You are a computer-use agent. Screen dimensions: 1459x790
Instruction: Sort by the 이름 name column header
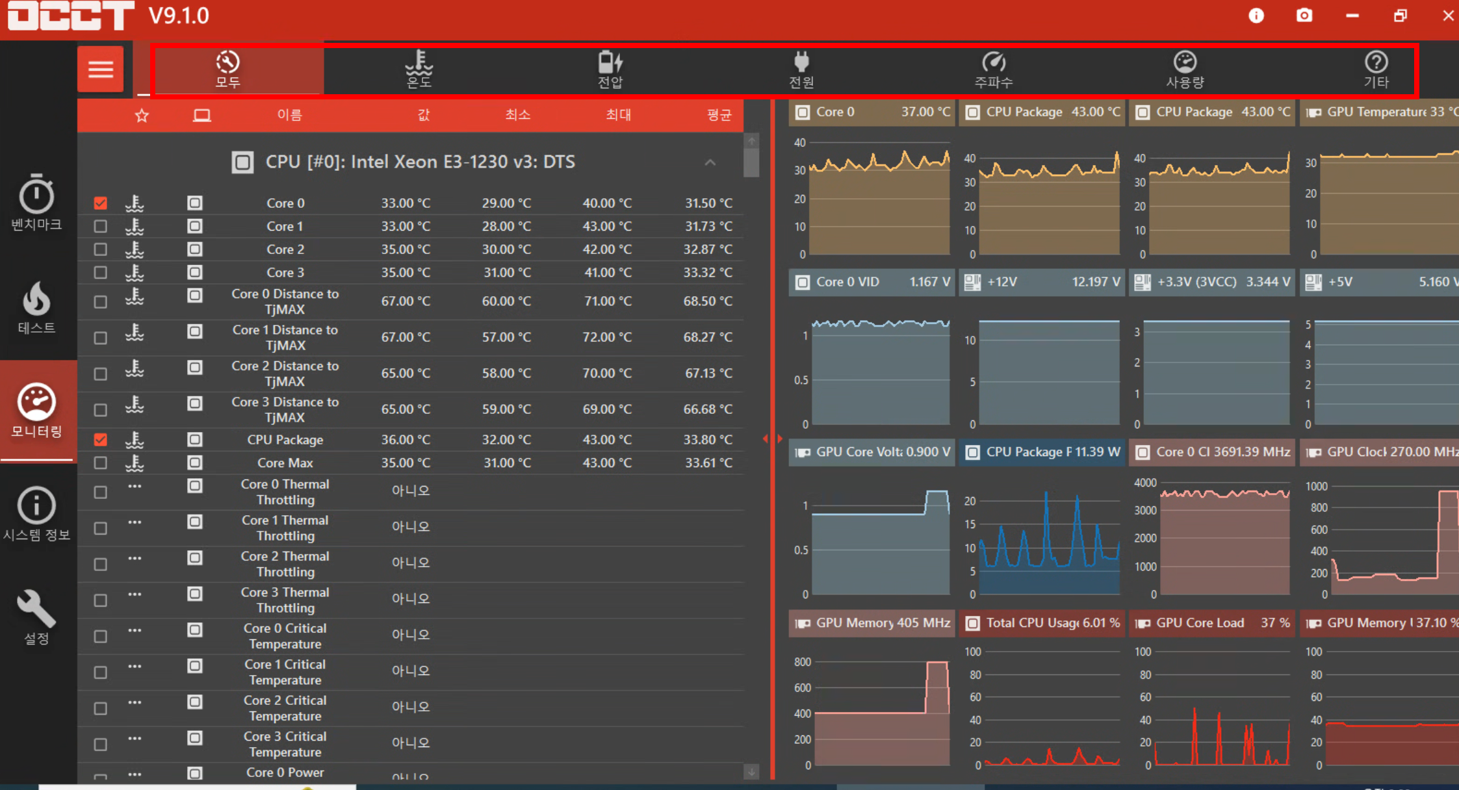[x=289, y=115]
